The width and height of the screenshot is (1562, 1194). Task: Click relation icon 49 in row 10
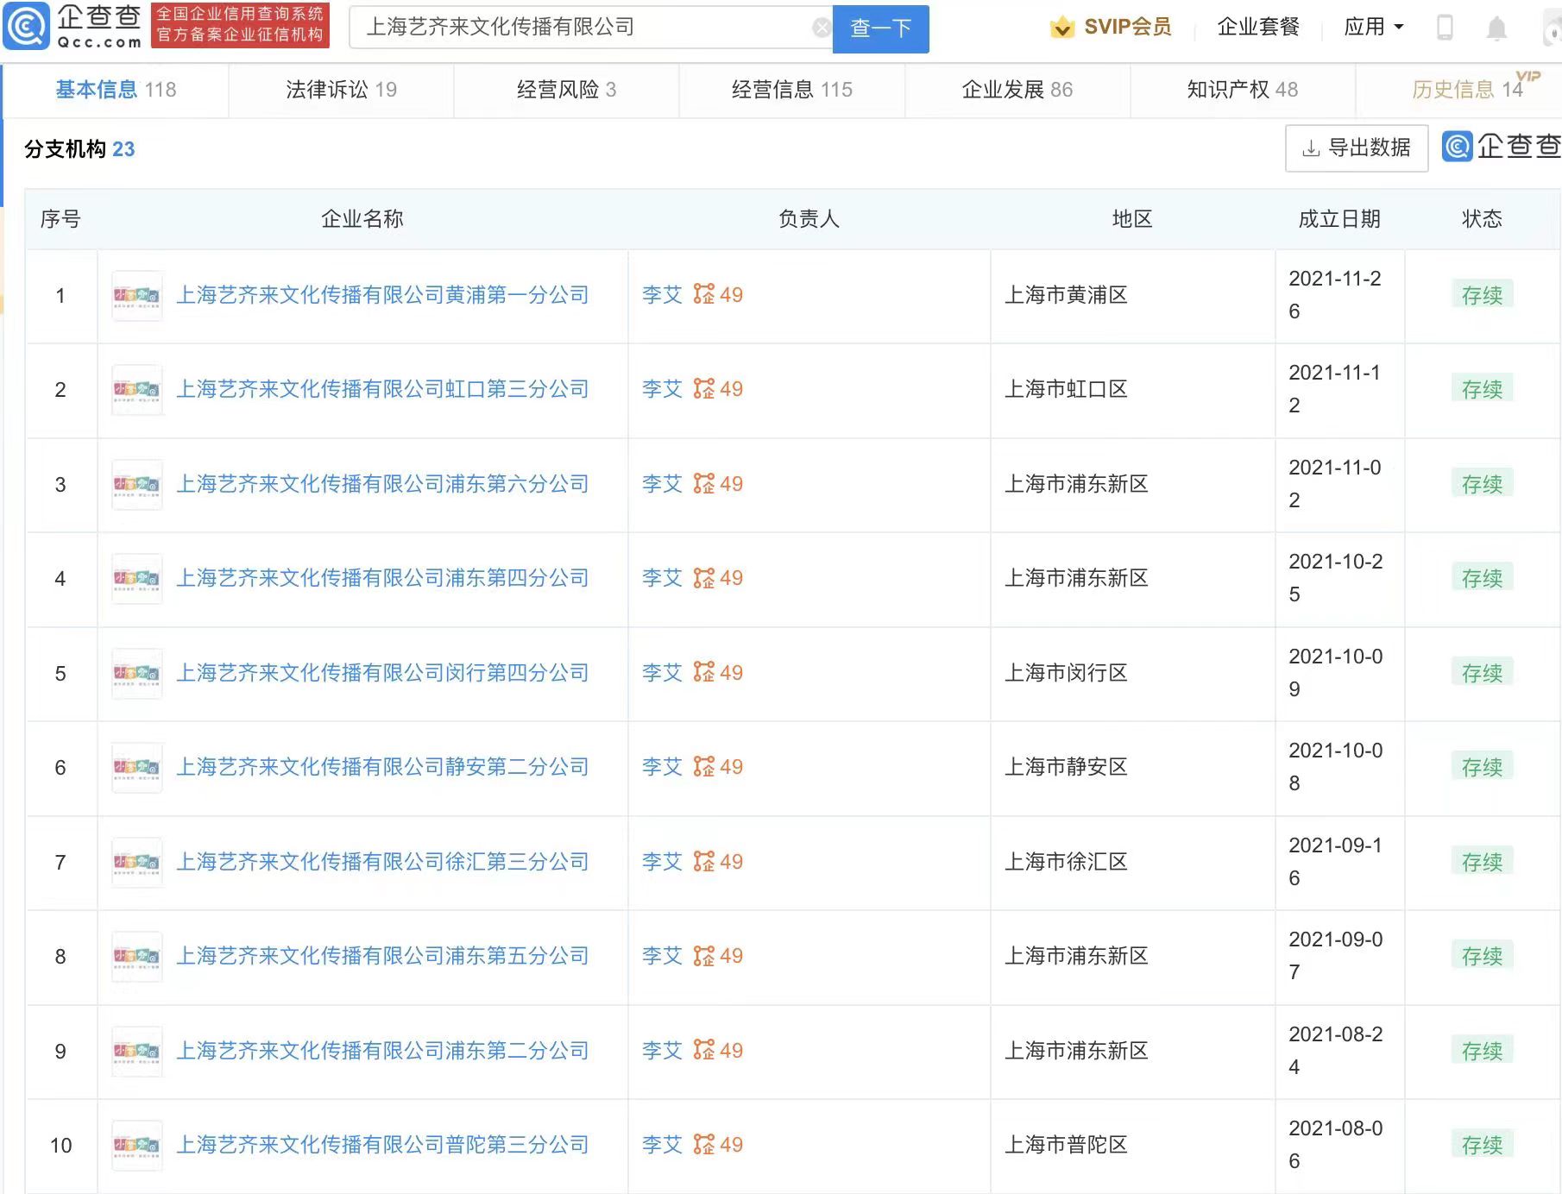[x=718, y=1145]
